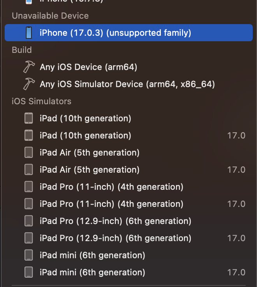
Task: Pick iPad Pro (12.9-inch) (6th generation) without version
Action: click(x=128, y=221)
